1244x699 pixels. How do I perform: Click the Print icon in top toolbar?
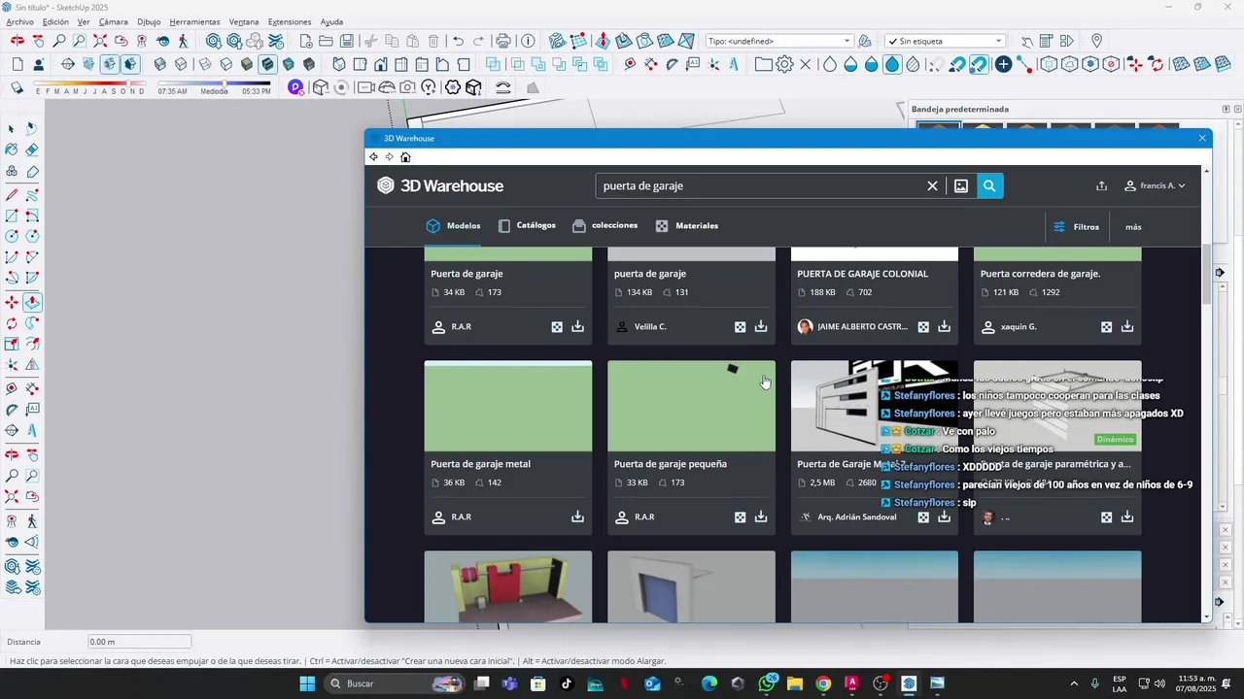point(502,41)
